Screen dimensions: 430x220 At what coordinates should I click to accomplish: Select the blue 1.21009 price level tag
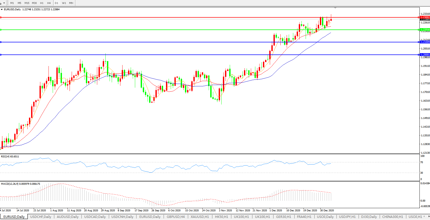[425, 42]
